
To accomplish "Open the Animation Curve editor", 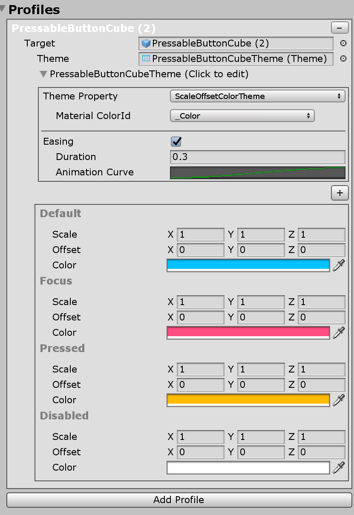I will pos(257,172).
